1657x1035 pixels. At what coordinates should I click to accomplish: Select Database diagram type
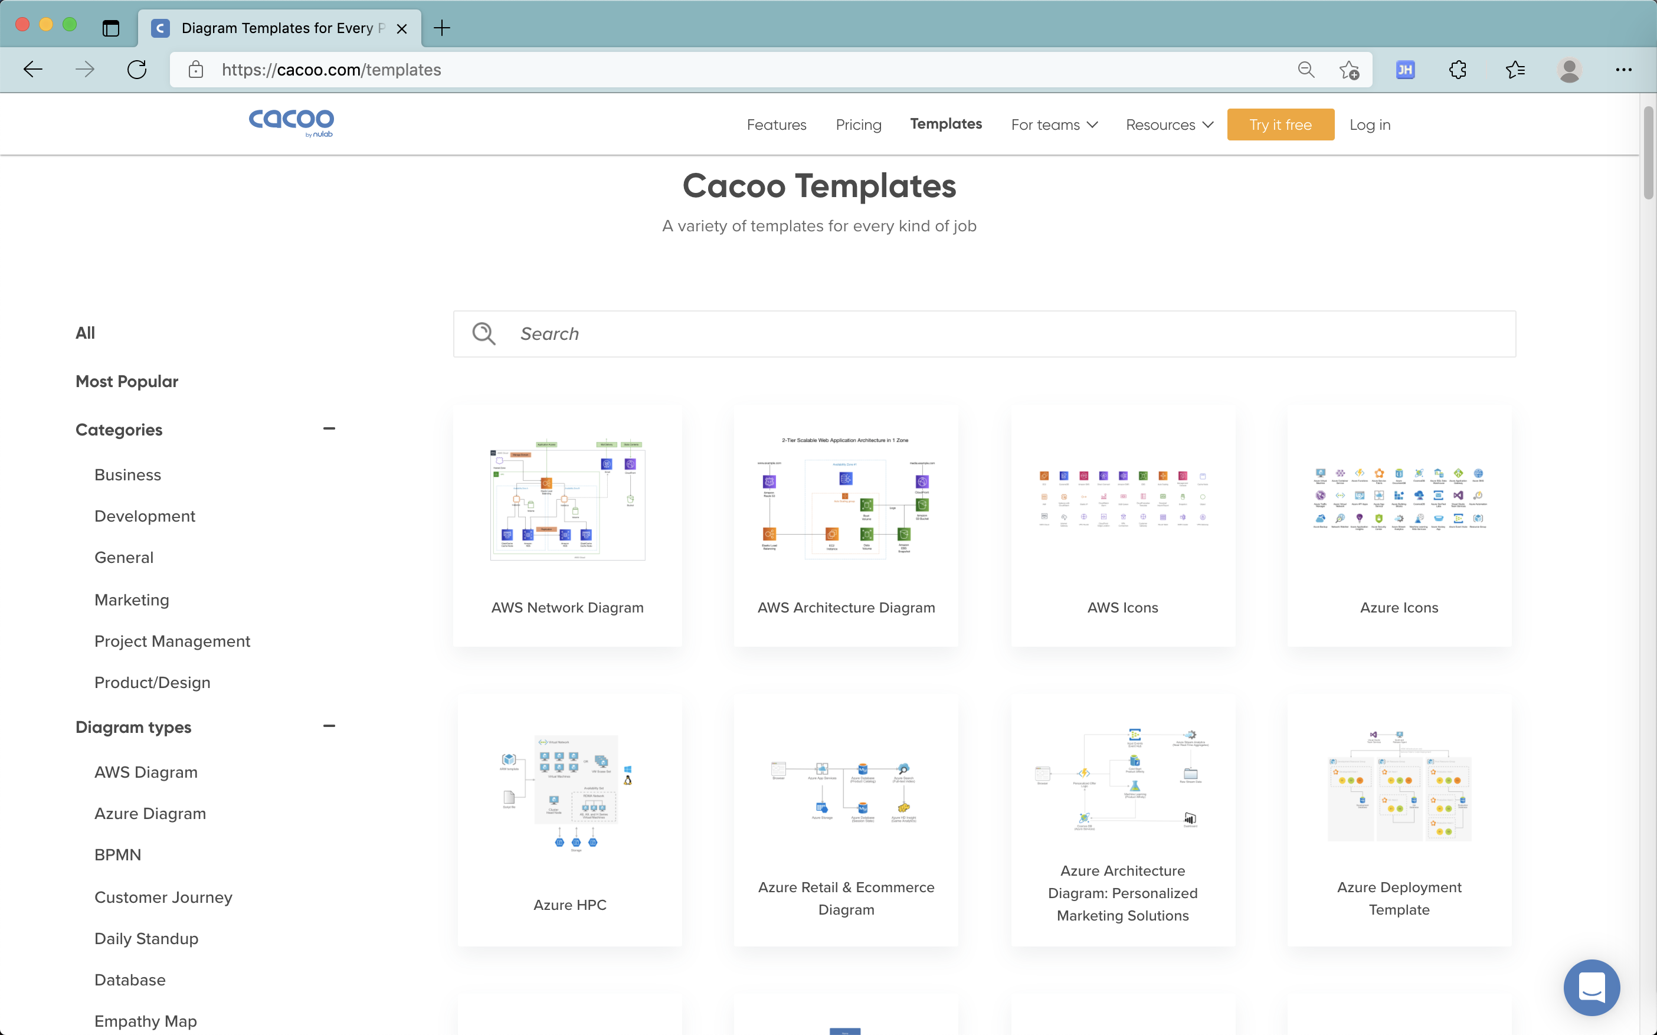[130, 980]
